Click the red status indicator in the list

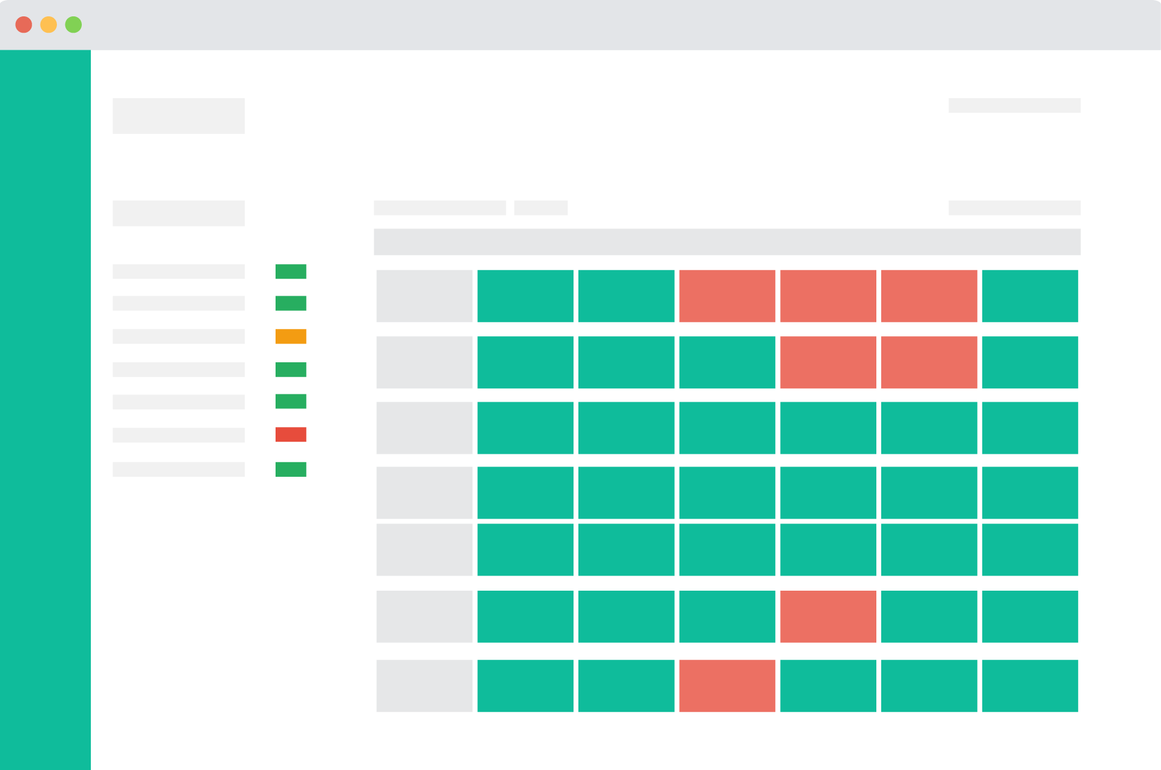(x=291, y=434)
